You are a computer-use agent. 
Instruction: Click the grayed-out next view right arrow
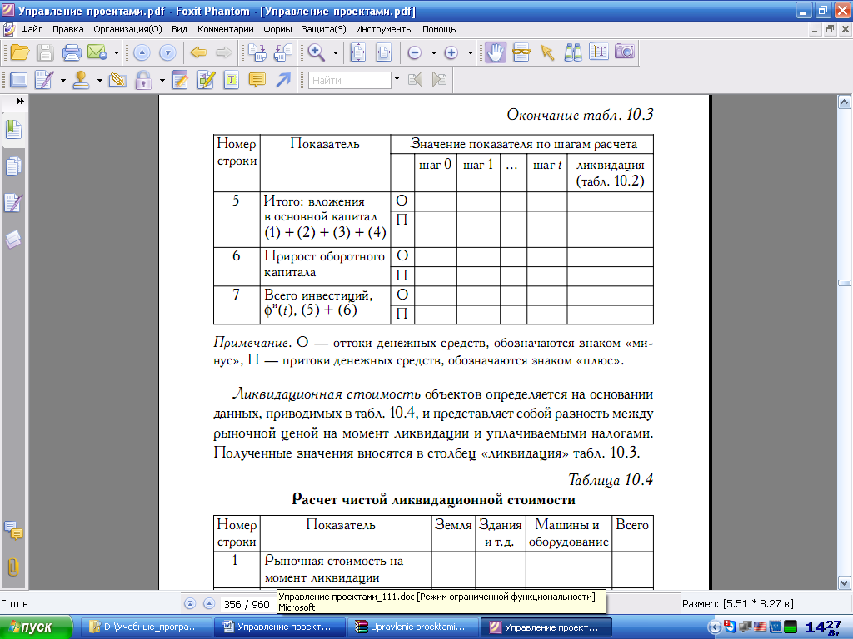[x=223, y=52]
